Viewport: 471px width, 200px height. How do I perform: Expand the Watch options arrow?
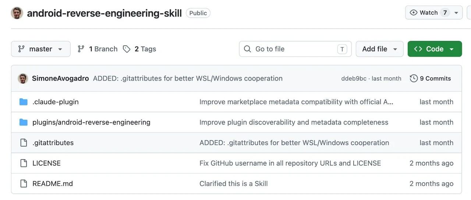click(456, 13)
